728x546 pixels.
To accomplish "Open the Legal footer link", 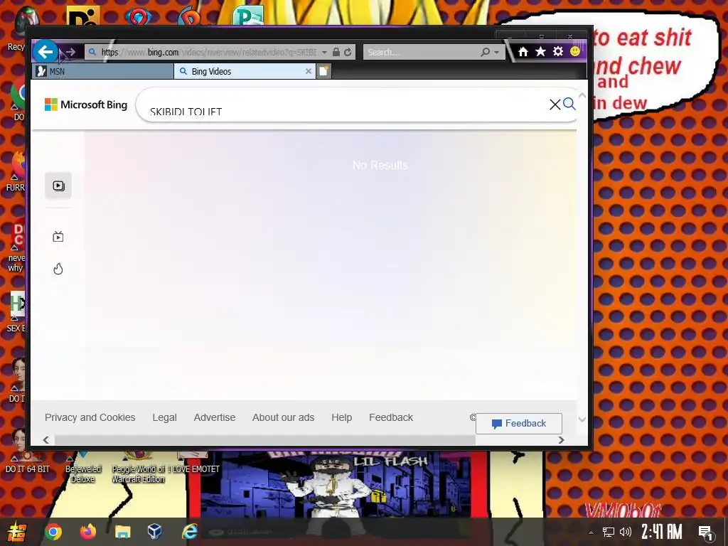I will click(164, 417).
